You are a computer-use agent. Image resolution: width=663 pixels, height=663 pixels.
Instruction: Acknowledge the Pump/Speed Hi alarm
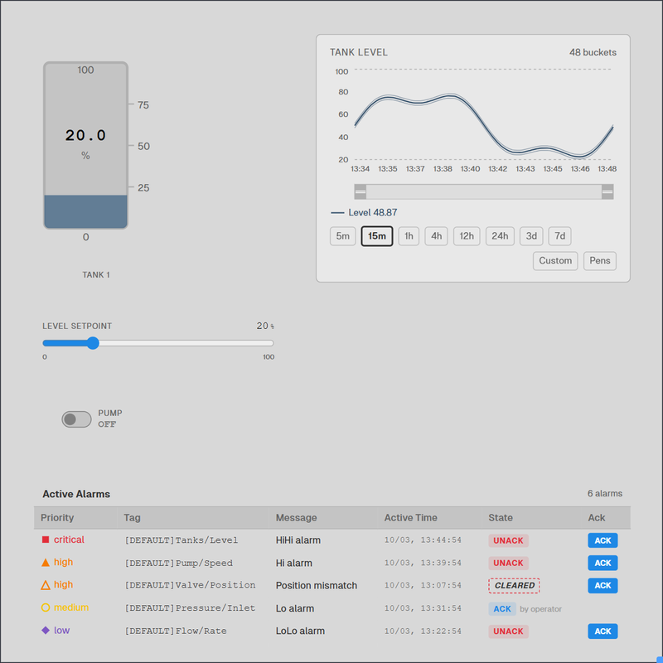[603, 563]
